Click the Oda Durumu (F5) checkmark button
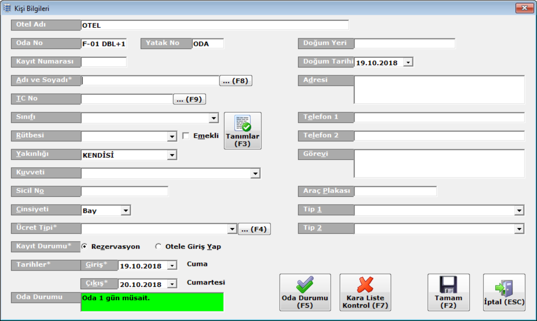Screen dimensions: 537x321 [305, 292]
